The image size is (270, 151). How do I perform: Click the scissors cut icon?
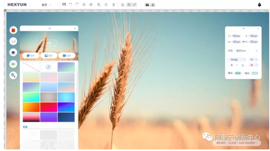pyautogui.click(x=84, y=5)
